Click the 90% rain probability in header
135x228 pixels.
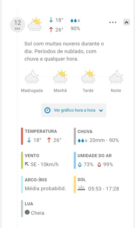75,29
